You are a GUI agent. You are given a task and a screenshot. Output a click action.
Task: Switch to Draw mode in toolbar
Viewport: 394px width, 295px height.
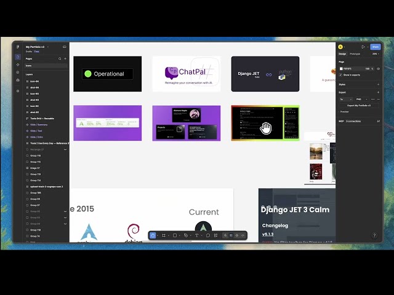click(225, 235)
